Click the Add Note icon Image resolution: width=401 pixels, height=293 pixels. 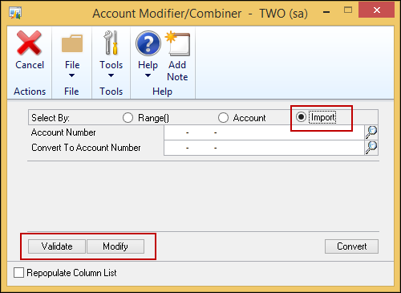[177, 43]
